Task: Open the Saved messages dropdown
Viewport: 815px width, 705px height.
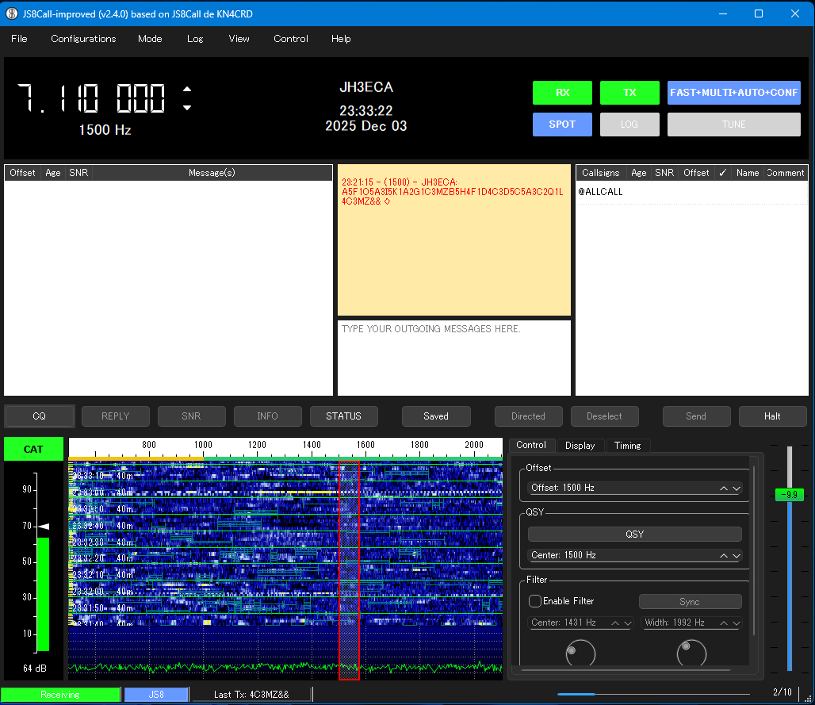Action: coord(436,416)
